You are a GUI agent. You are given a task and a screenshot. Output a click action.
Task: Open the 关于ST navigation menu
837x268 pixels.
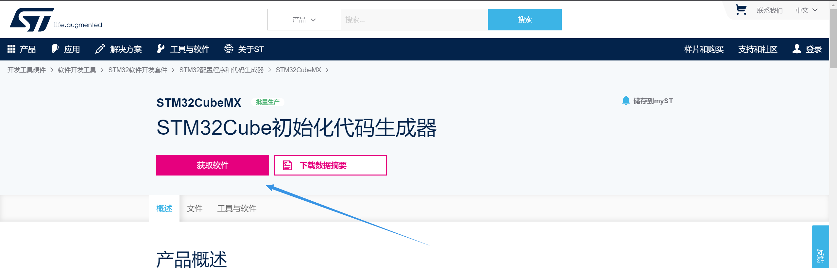pyautogui.click(x=244, y=49)
